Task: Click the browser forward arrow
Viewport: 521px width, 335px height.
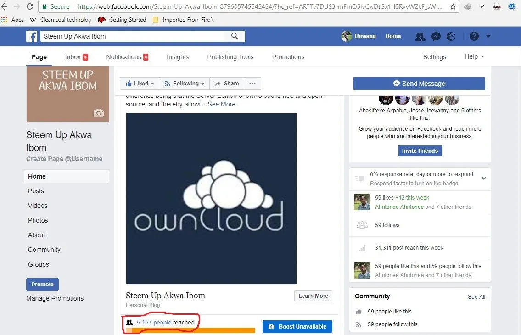Action: point(17,6)
